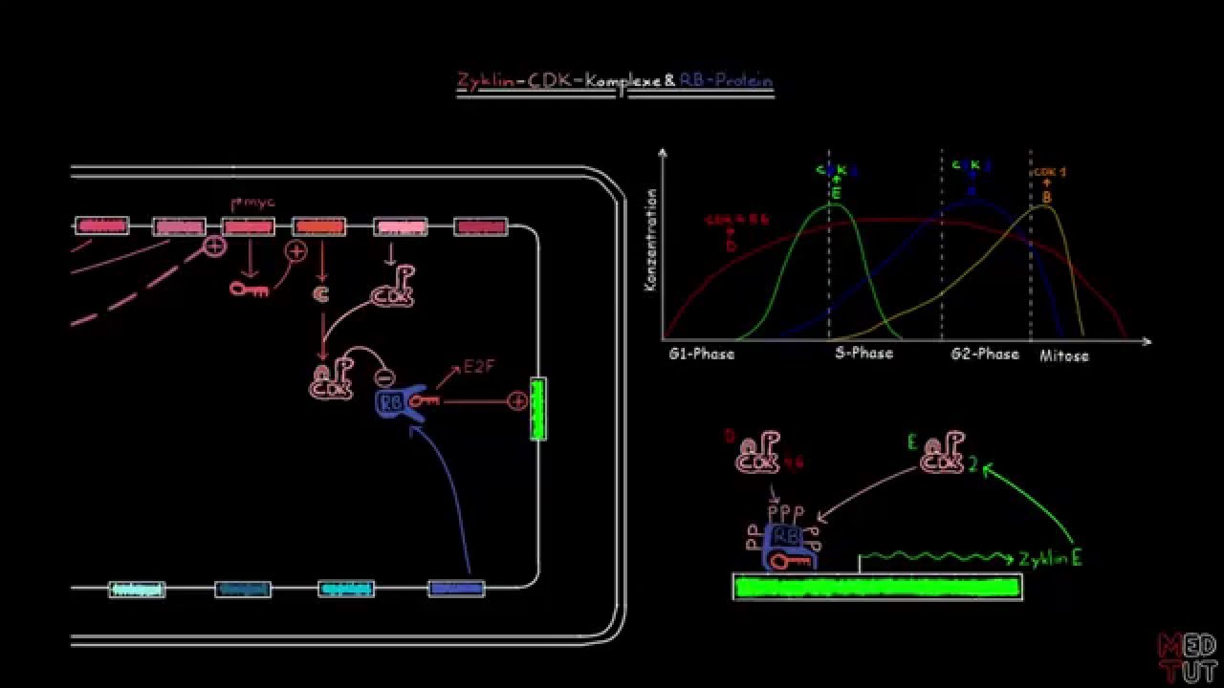Image resolution: width=1224 pixels, height=688 pixels.
Task: Click the free CDK below the pale pink gene
Action: 393,288
